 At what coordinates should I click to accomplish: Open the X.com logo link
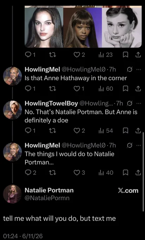pos(128,191)
